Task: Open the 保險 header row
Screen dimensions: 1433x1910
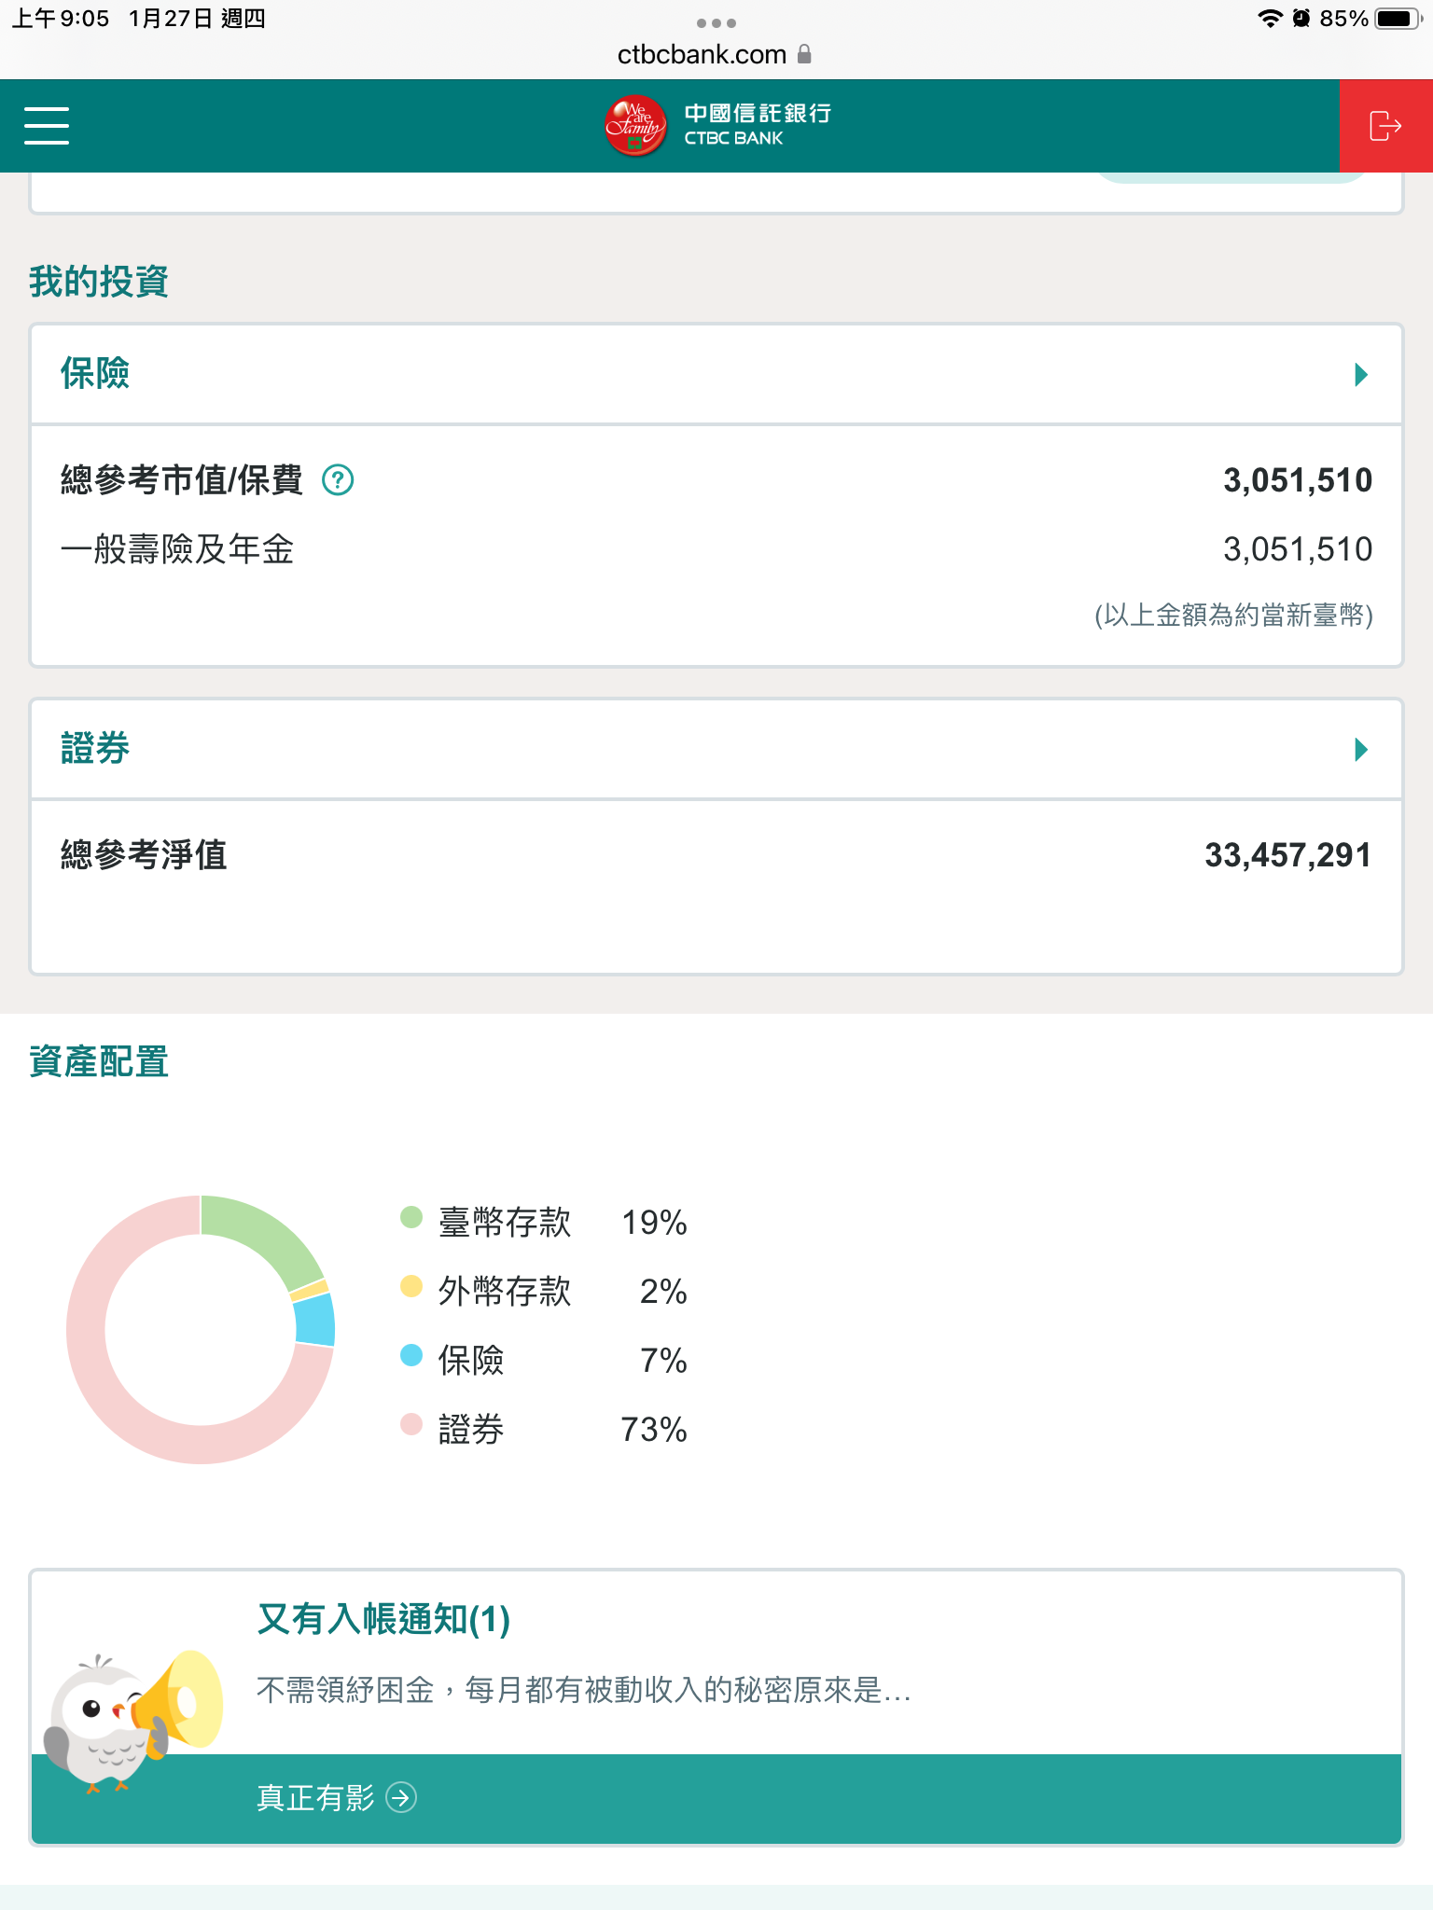Action: click(716, 375)
